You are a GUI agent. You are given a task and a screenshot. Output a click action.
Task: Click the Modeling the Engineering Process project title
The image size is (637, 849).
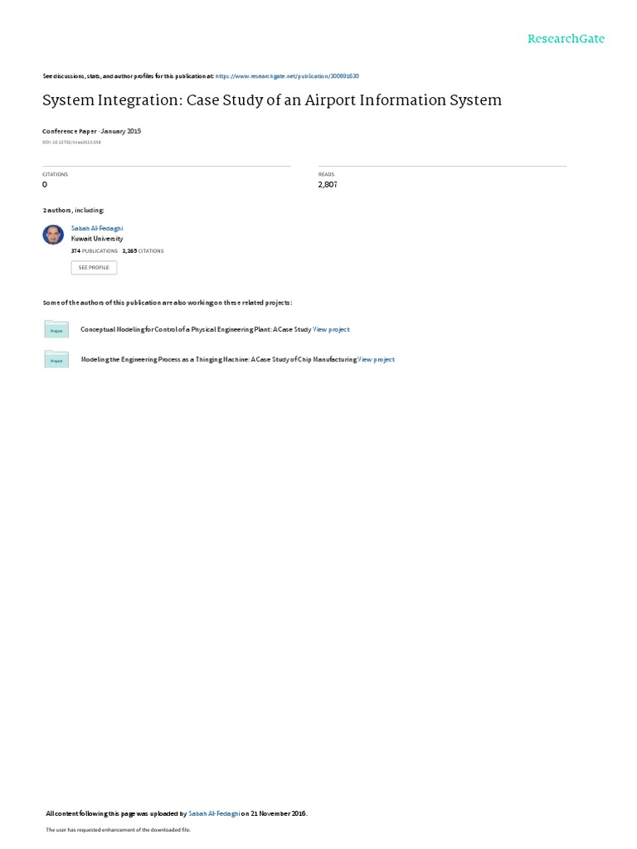(x=219, y=360)
